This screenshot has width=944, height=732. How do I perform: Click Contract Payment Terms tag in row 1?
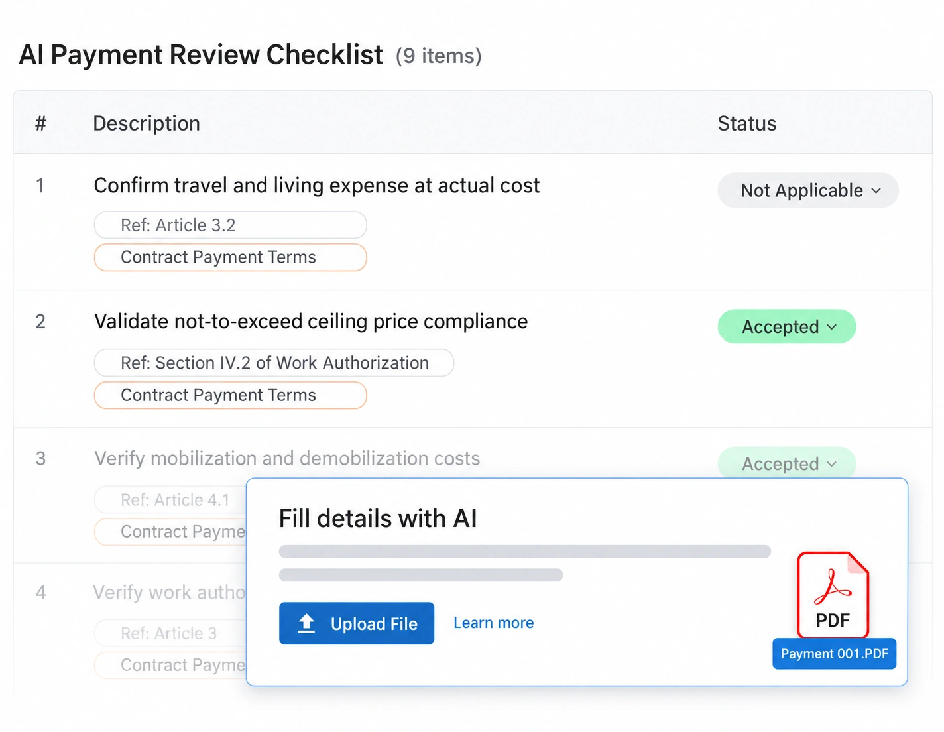tap(231, 257)
